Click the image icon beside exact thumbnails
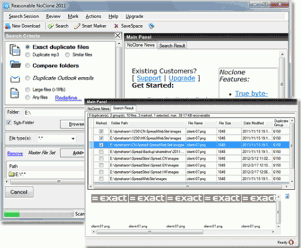 click(x=287, y=197)
